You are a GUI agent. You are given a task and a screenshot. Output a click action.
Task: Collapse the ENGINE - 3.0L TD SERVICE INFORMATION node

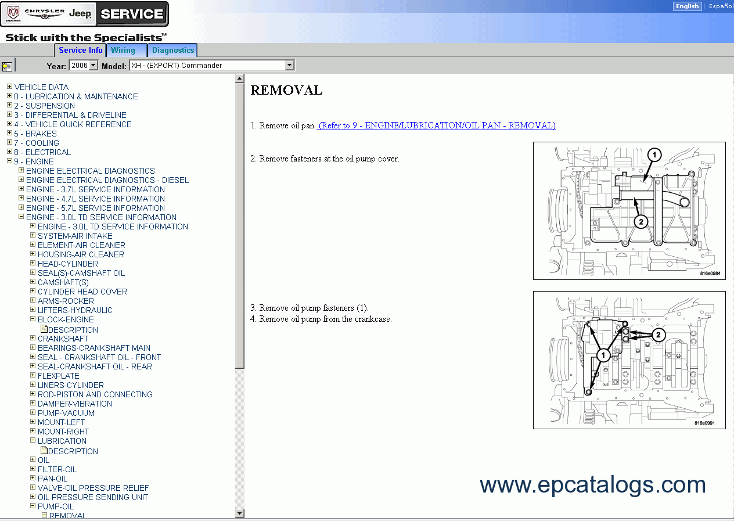tap(21, 217)
